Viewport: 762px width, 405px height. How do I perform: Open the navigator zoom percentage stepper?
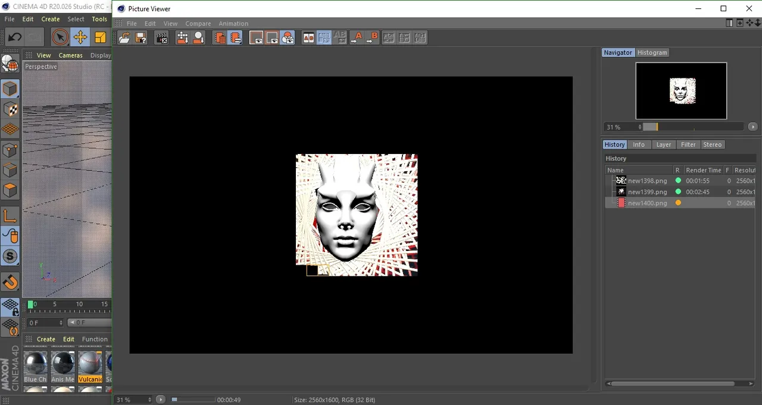[640, 127]
